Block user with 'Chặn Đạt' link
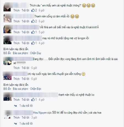This screenshot has height=127, width=124. click(36, 89)
